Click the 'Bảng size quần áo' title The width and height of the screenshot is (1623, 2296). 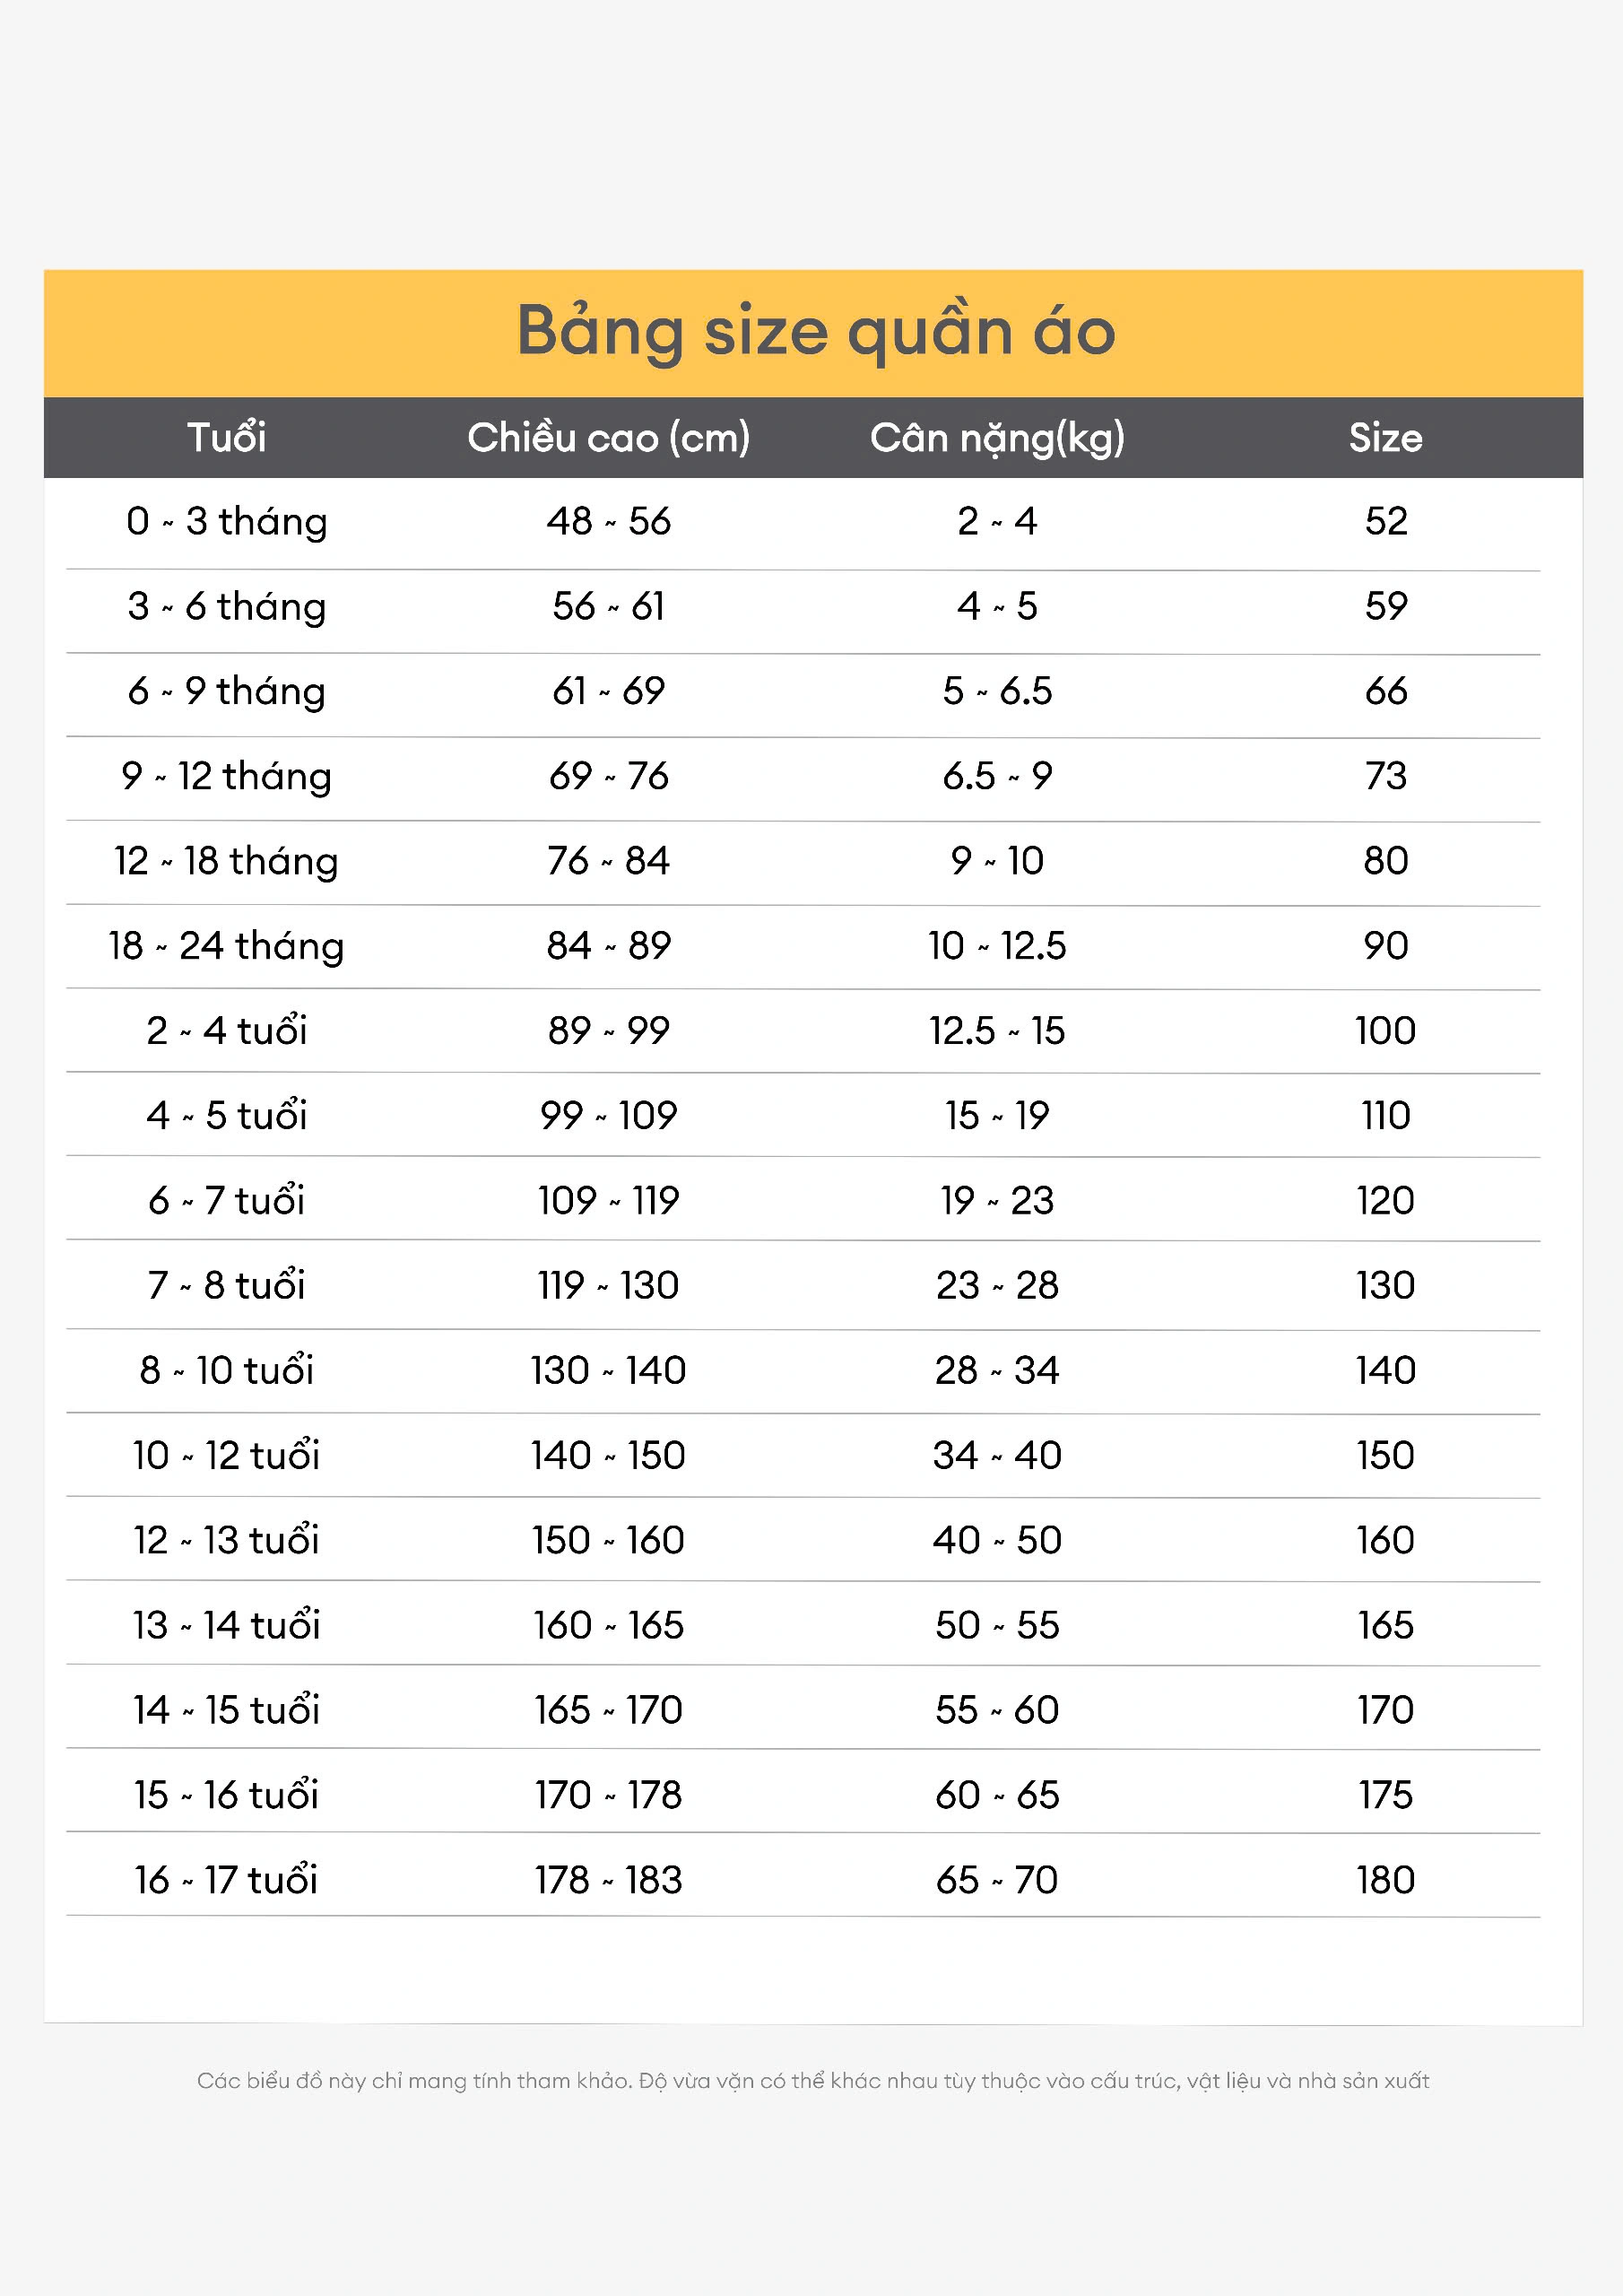pos(815,332)
